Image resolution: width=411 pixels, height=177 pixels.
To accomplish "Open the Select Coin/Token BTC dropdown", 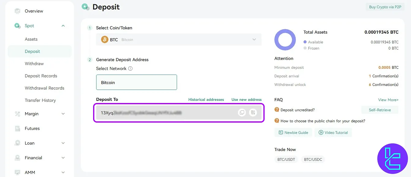I will coord(179,39).
